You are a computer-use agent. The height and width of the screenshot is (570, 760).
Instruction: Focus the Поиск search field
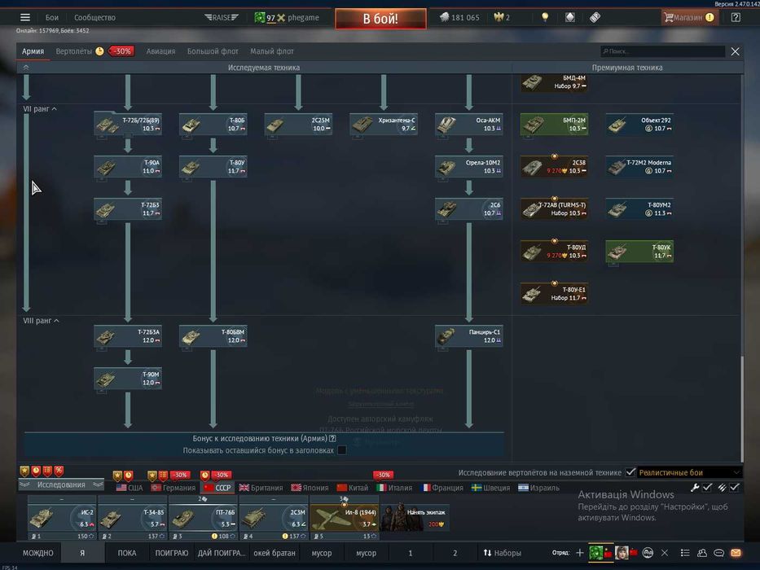pyautogui.click(x=662, y=51)
